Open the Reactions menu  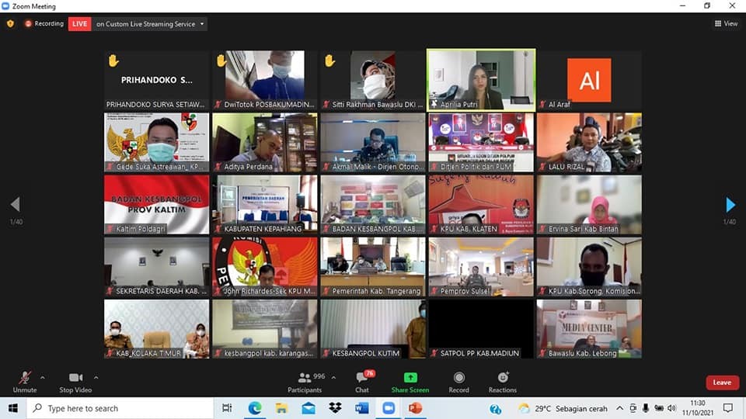(x=503, y=379)
